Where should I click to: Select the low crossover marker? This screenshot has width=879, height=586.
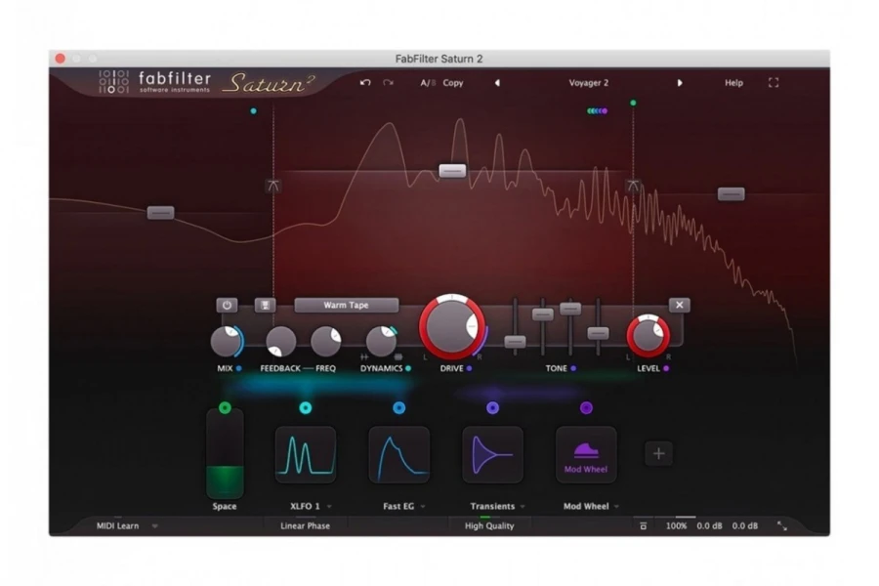(x=273, y=186)
